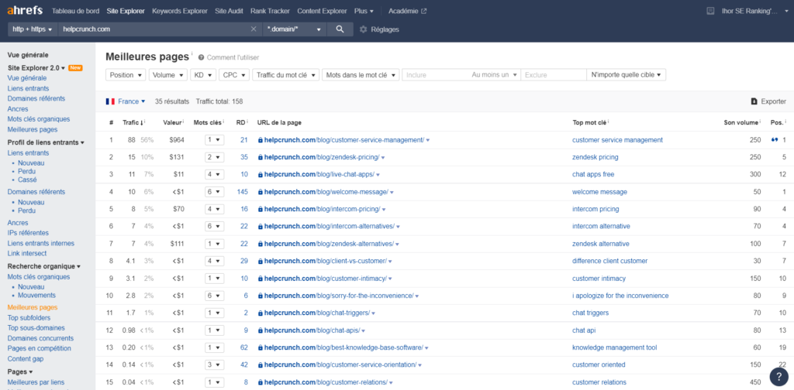The image size is (794, 390).
Task: Open the CPC filter dropdown
Action: click(234, 75)
